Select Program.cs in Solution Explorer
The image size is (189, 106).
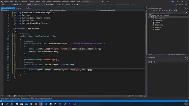pyautogui.click(x=158, y=27)
